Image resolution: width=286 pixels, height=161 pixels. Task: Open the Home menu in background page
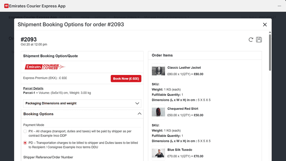(85, 17)
